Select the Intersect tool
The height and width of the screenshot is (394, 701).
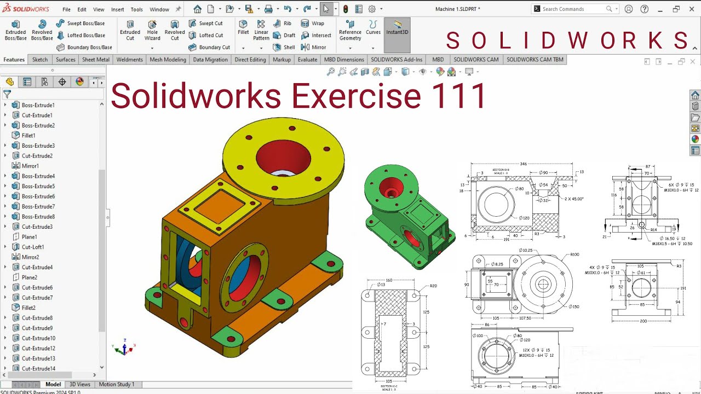316,36
